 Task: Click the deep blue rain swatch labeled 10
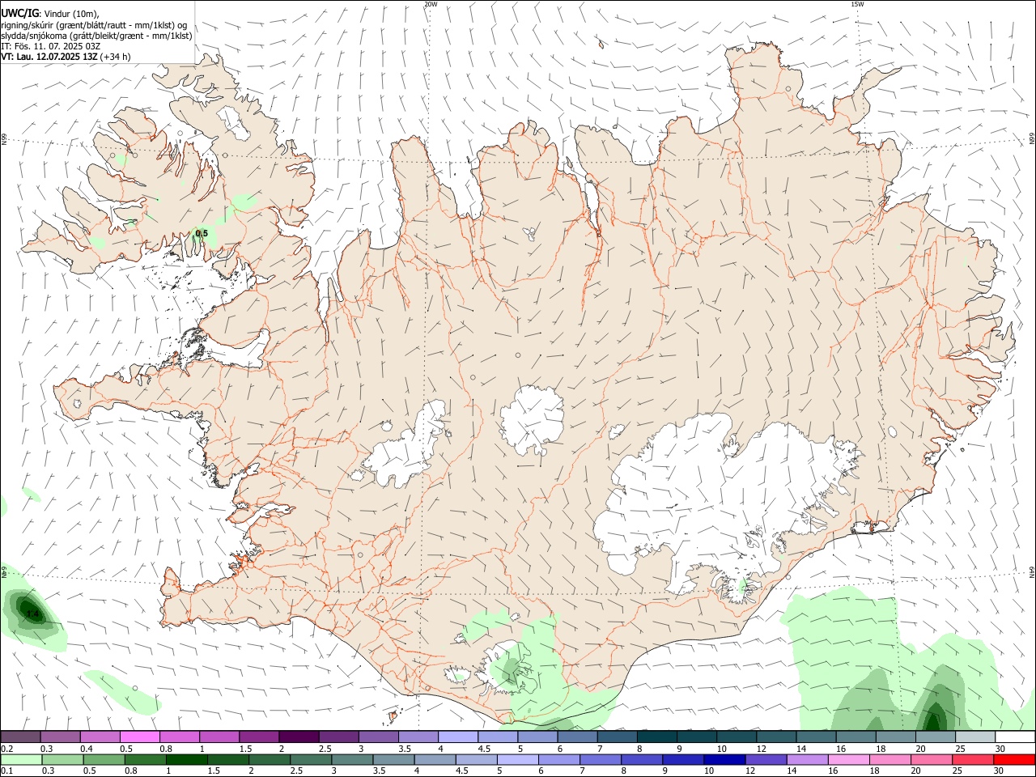(x=725, y=760)
